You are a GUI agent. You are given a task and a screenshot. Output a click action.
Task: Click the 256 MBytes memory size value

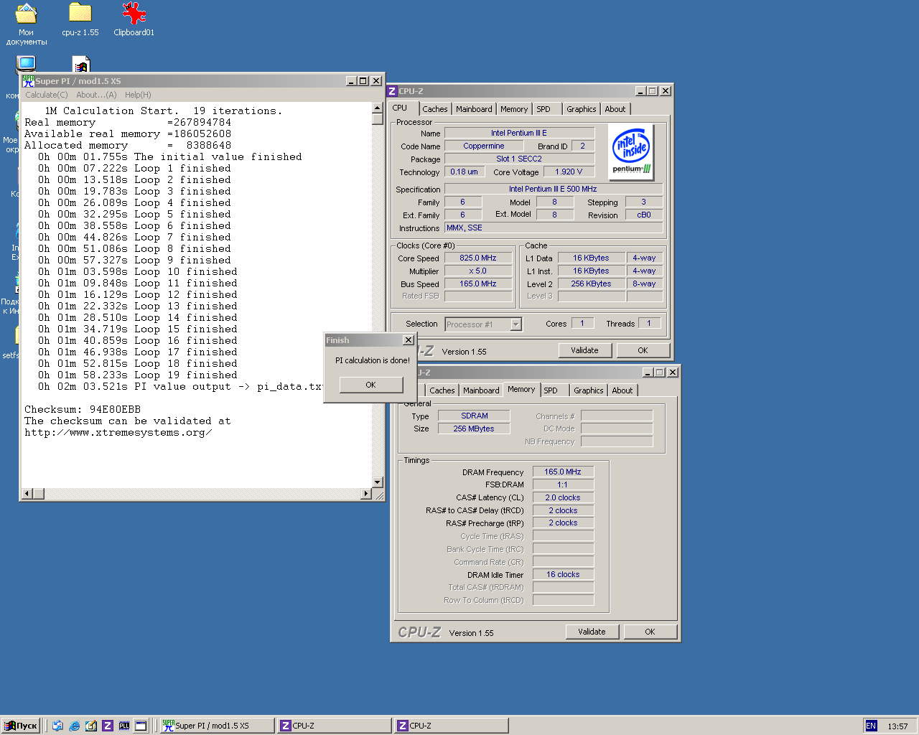click(475, 429)
